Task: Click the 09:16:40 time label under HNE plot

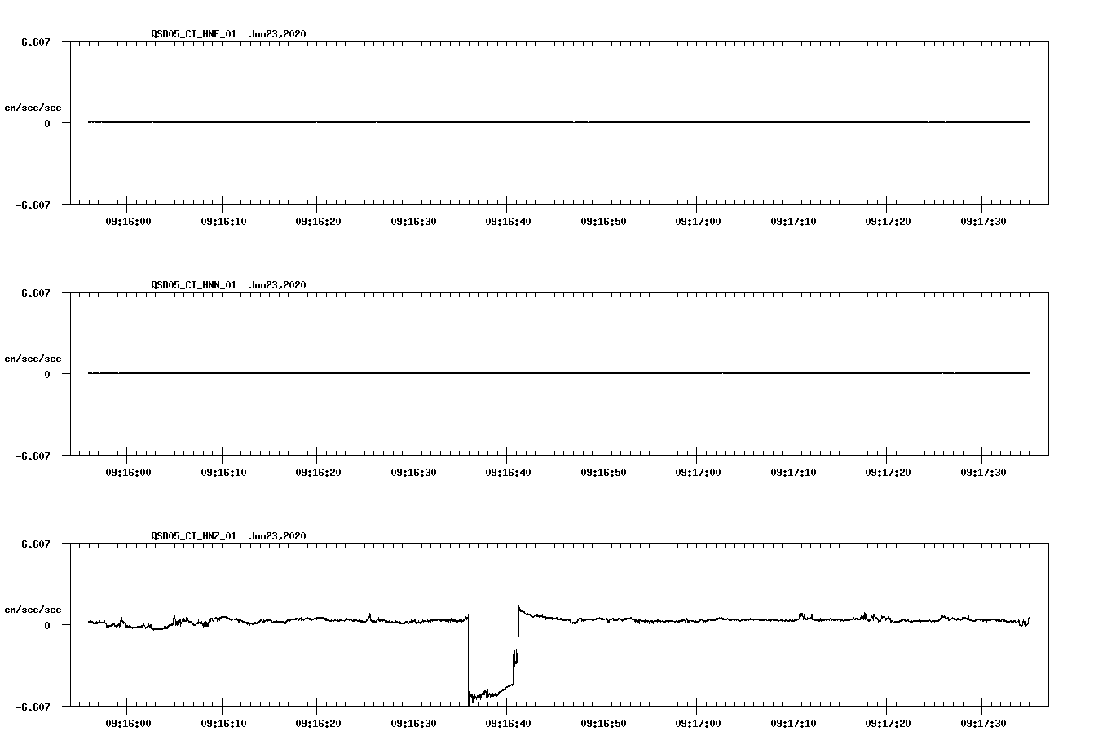Action: click(x=508, y=222)
